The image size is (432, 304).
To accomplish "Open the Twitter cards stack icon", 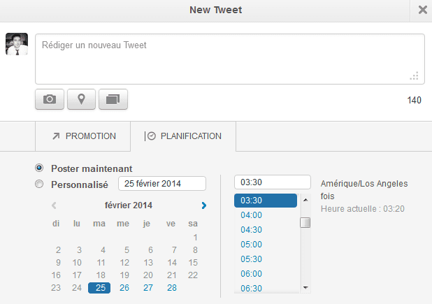I will coord(113,99).
